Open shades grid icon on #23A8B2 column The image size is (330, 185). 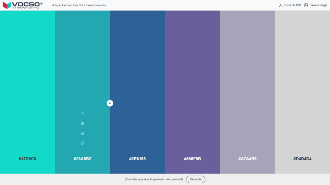(82, 123)
